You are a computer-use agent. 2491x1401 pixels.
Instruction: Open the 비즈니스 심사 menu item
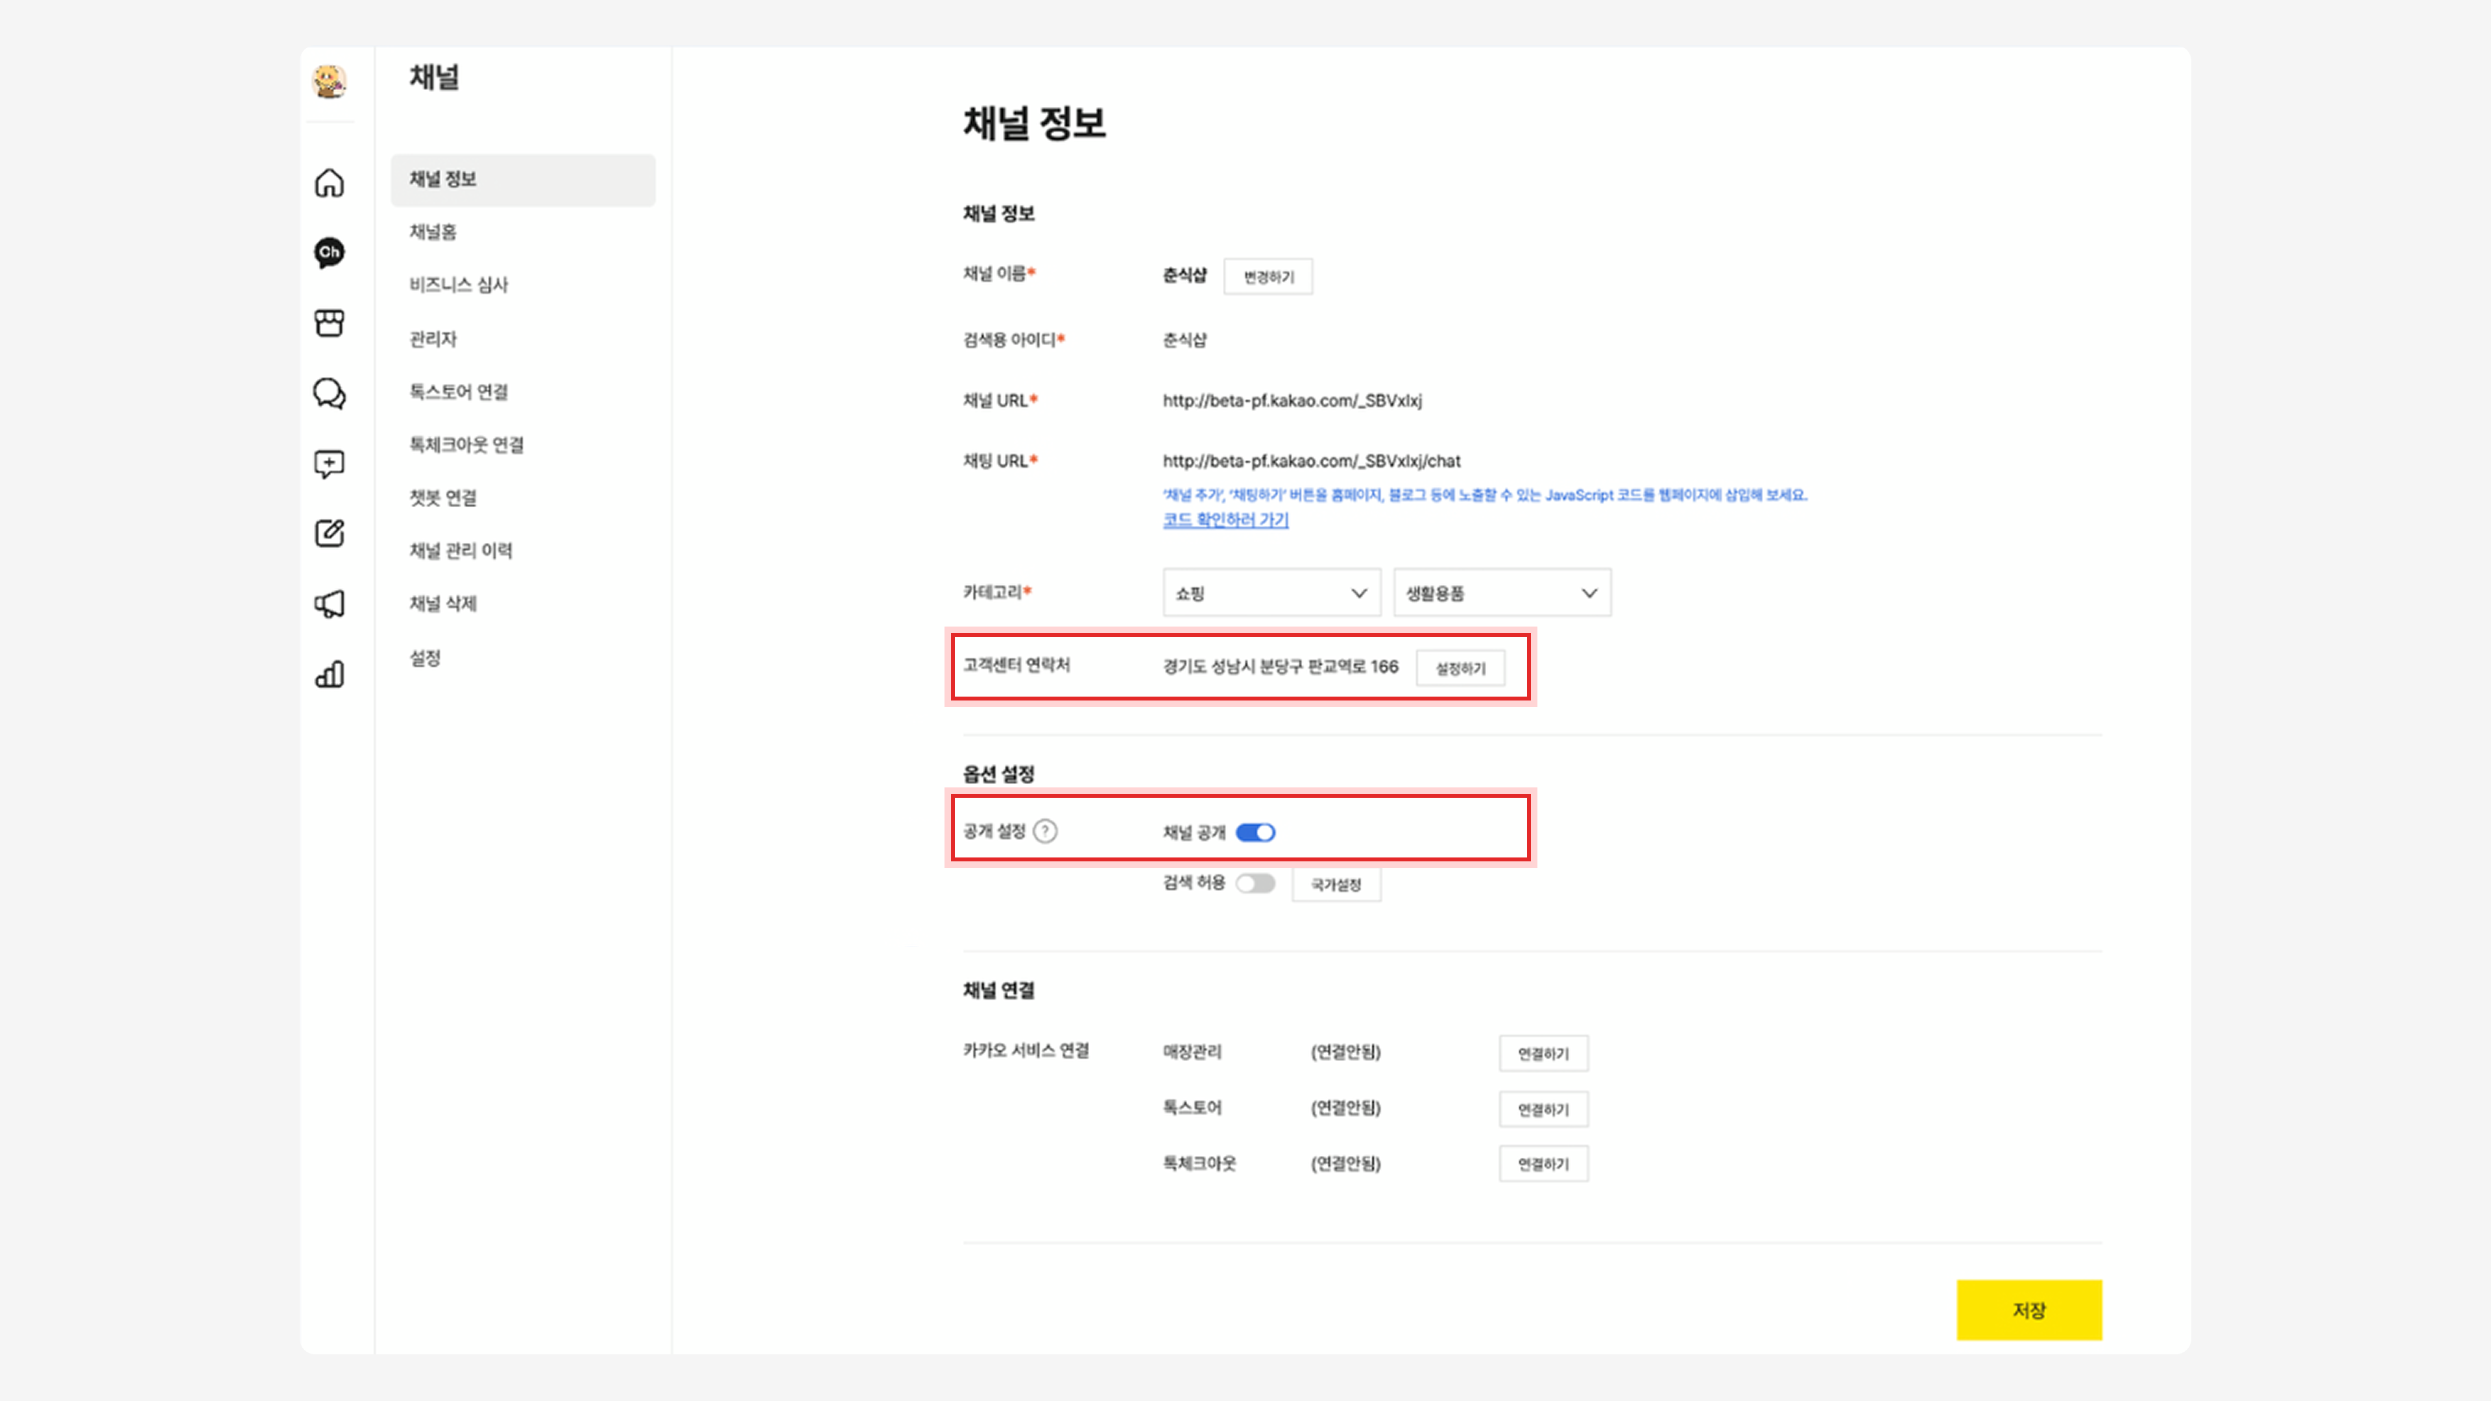click(x=459, y=284)
